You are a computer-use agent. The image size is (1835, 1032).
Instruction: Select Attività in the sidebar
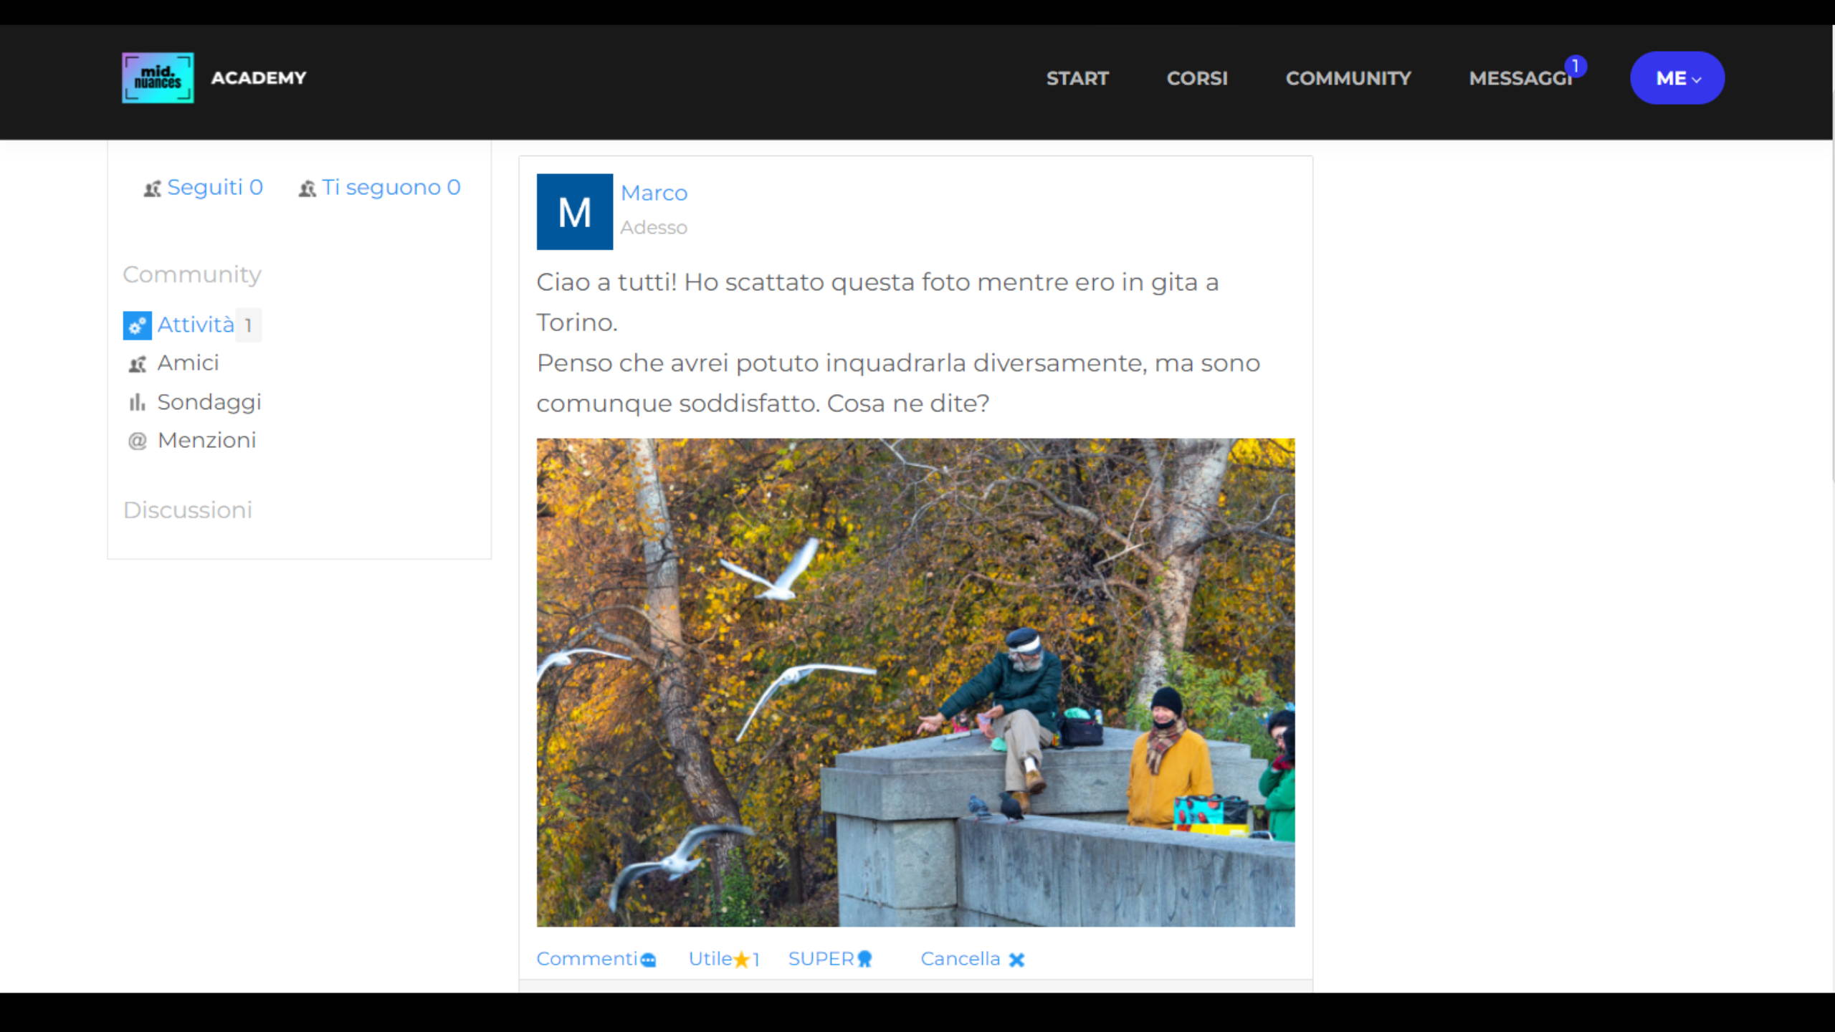tap(196, 325)
